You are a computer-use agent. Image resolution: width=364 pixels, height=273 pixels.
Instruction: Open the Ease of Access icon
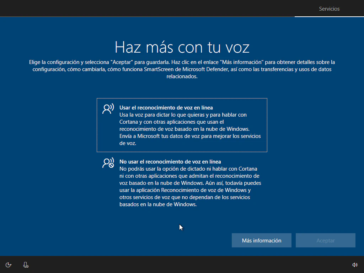[x=9, y=265]
